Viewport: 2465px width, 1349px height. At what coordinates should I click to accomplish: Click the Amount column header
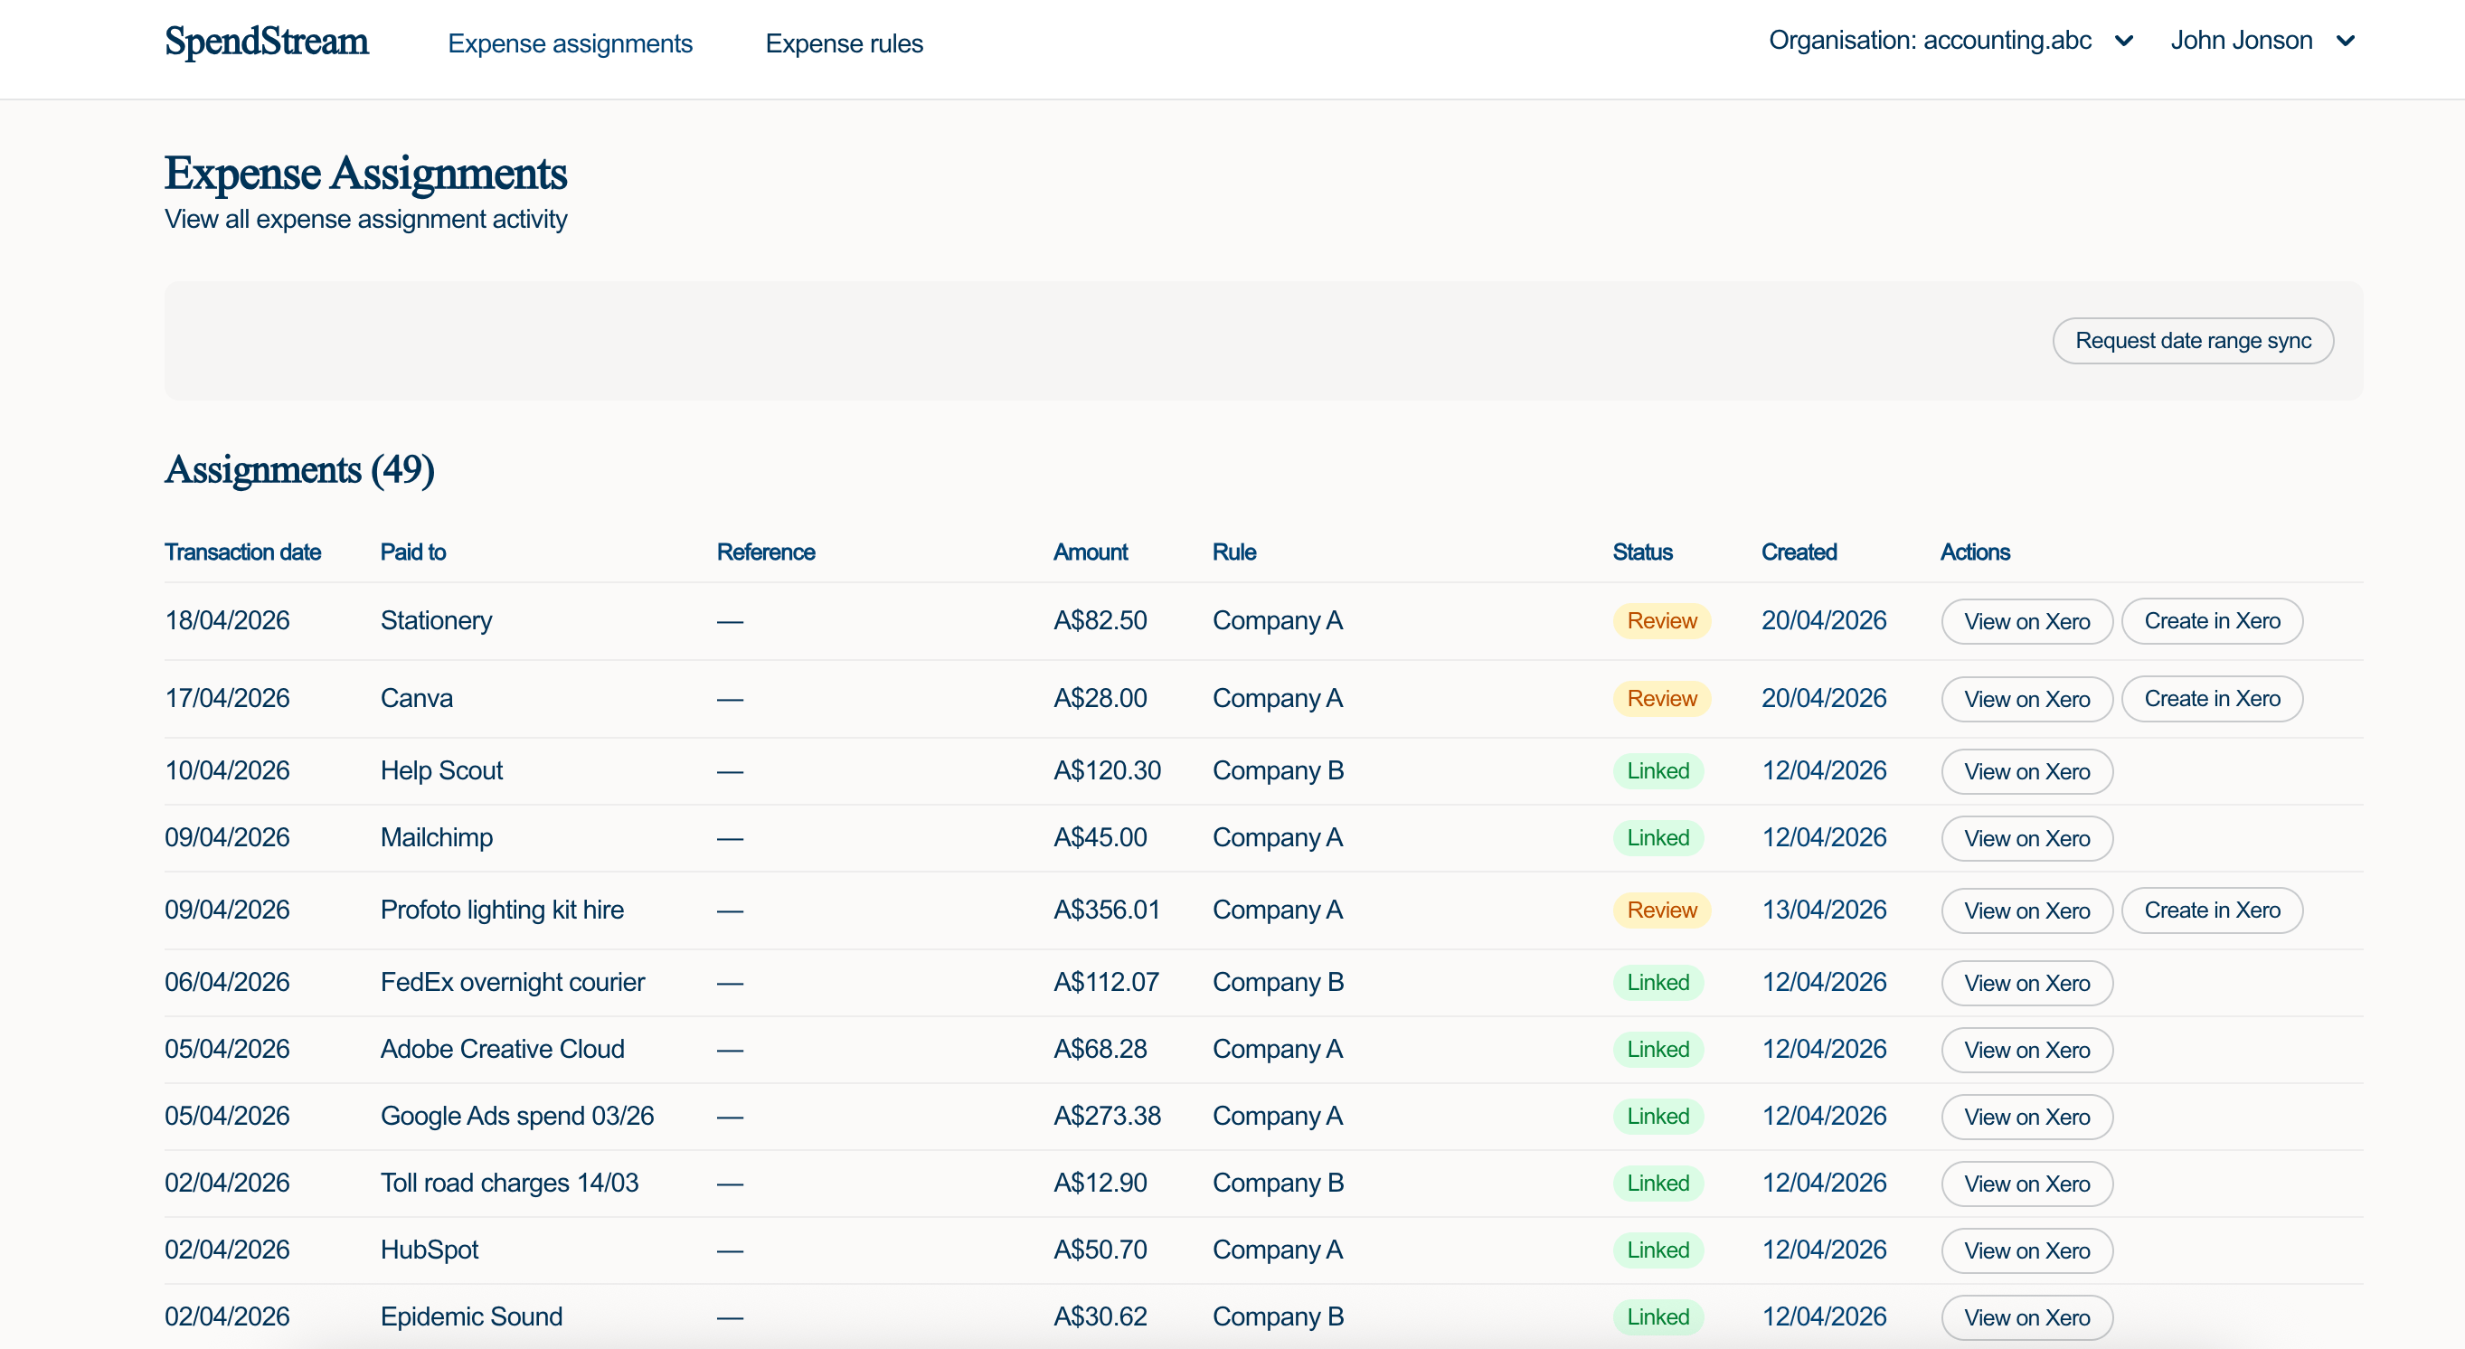pos(1090,552)
